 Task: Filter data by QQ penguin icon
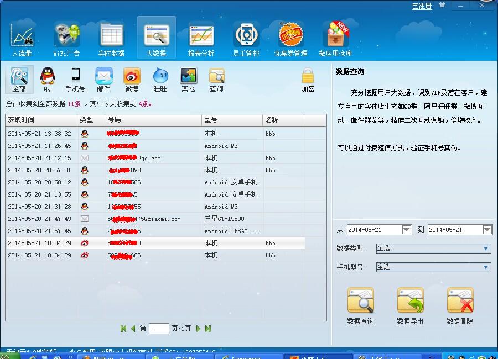(48, 80)
